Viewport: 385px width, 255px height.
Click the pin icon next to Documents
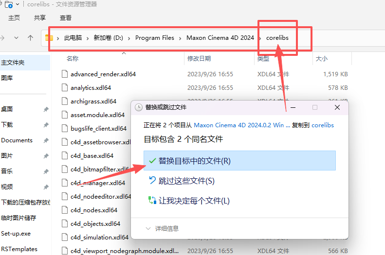click(x=46, y=140)
